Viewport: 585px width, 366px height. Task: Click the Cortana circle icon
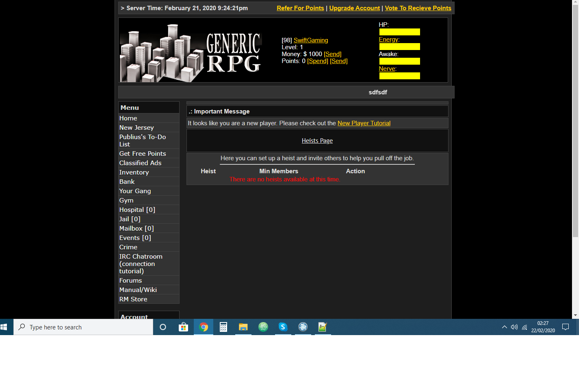(x=163, y=327)
